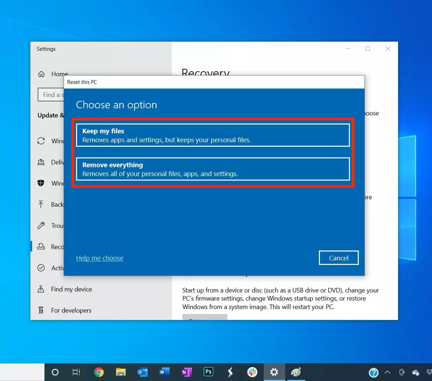Go to the For developers settings page

(x=71, y=310)
